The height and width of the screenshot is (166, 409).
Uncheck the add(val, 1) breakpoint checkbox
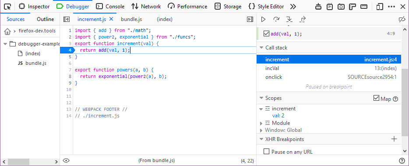click(266, 34)
